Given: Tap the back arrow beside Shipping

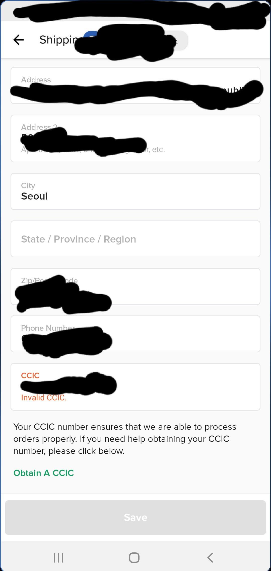Looking at the screenshot, I should click(x=19, y=40).
